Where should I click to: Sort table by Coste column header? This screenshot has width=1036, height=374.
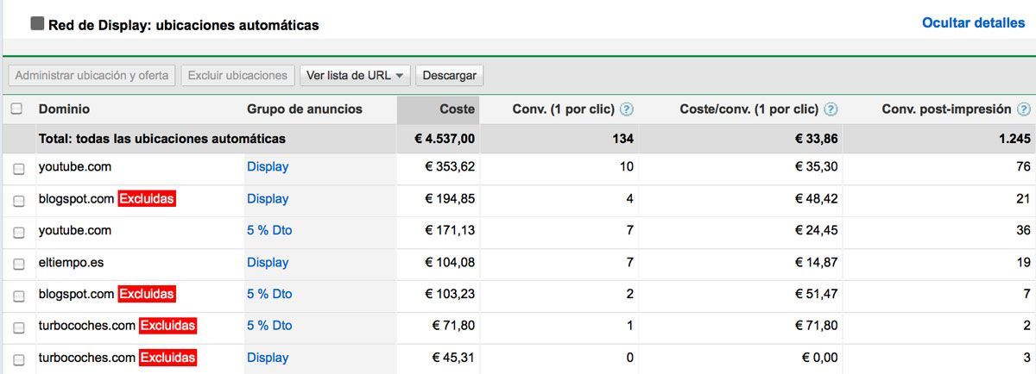(x=457, y=109)
